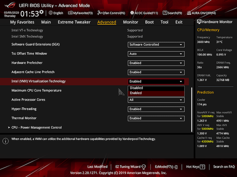Click the AURA light icon
The height and width of the screenshot is (177, 237).
[189, 13]
